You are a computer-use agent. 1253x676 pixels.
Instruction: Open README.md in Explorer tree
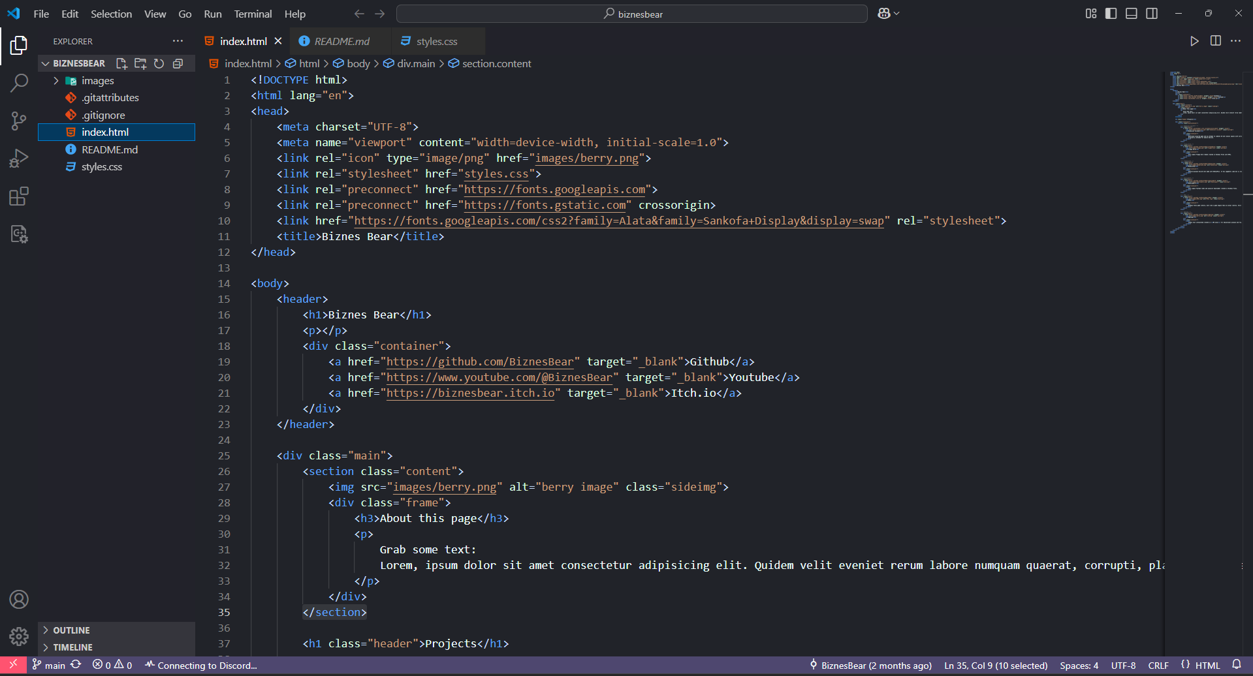pyautogui.click(x=110, y=150)
